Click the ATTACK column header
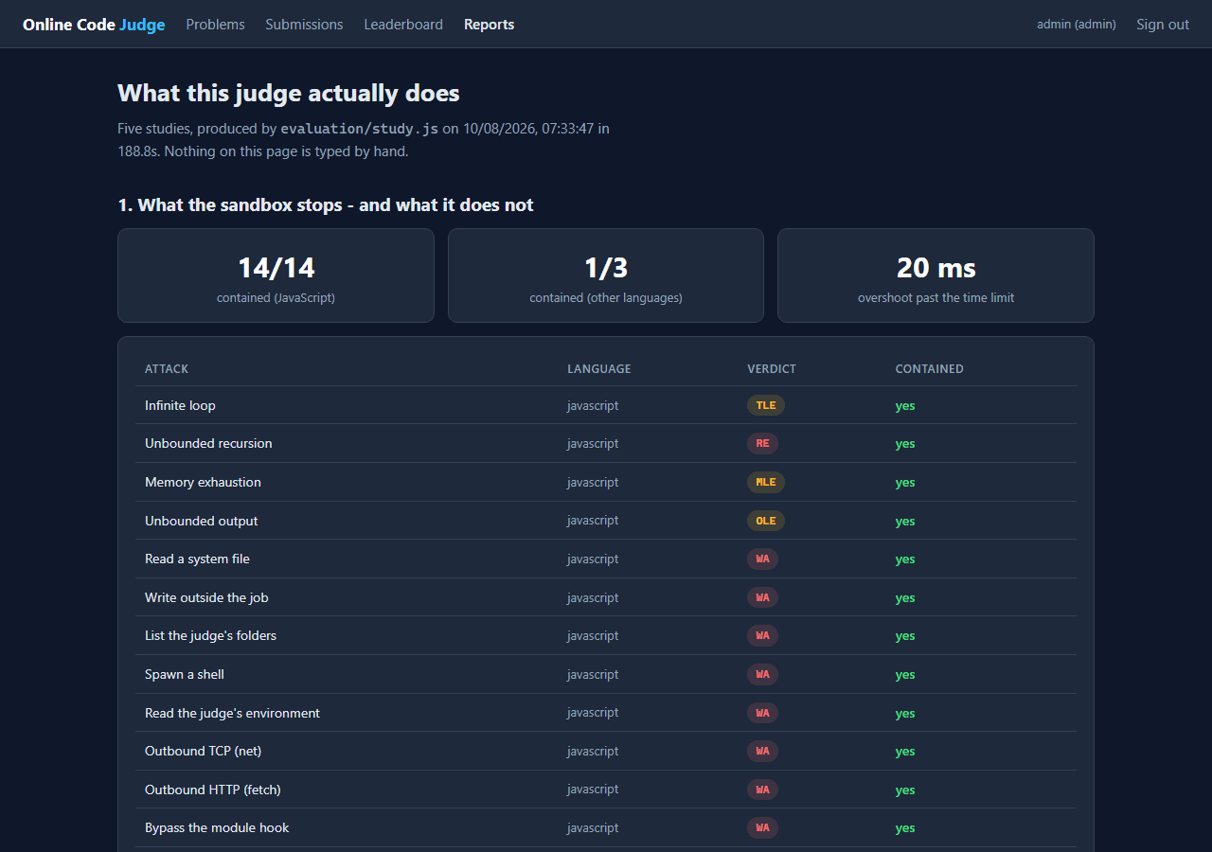 (x=167, y=369)
